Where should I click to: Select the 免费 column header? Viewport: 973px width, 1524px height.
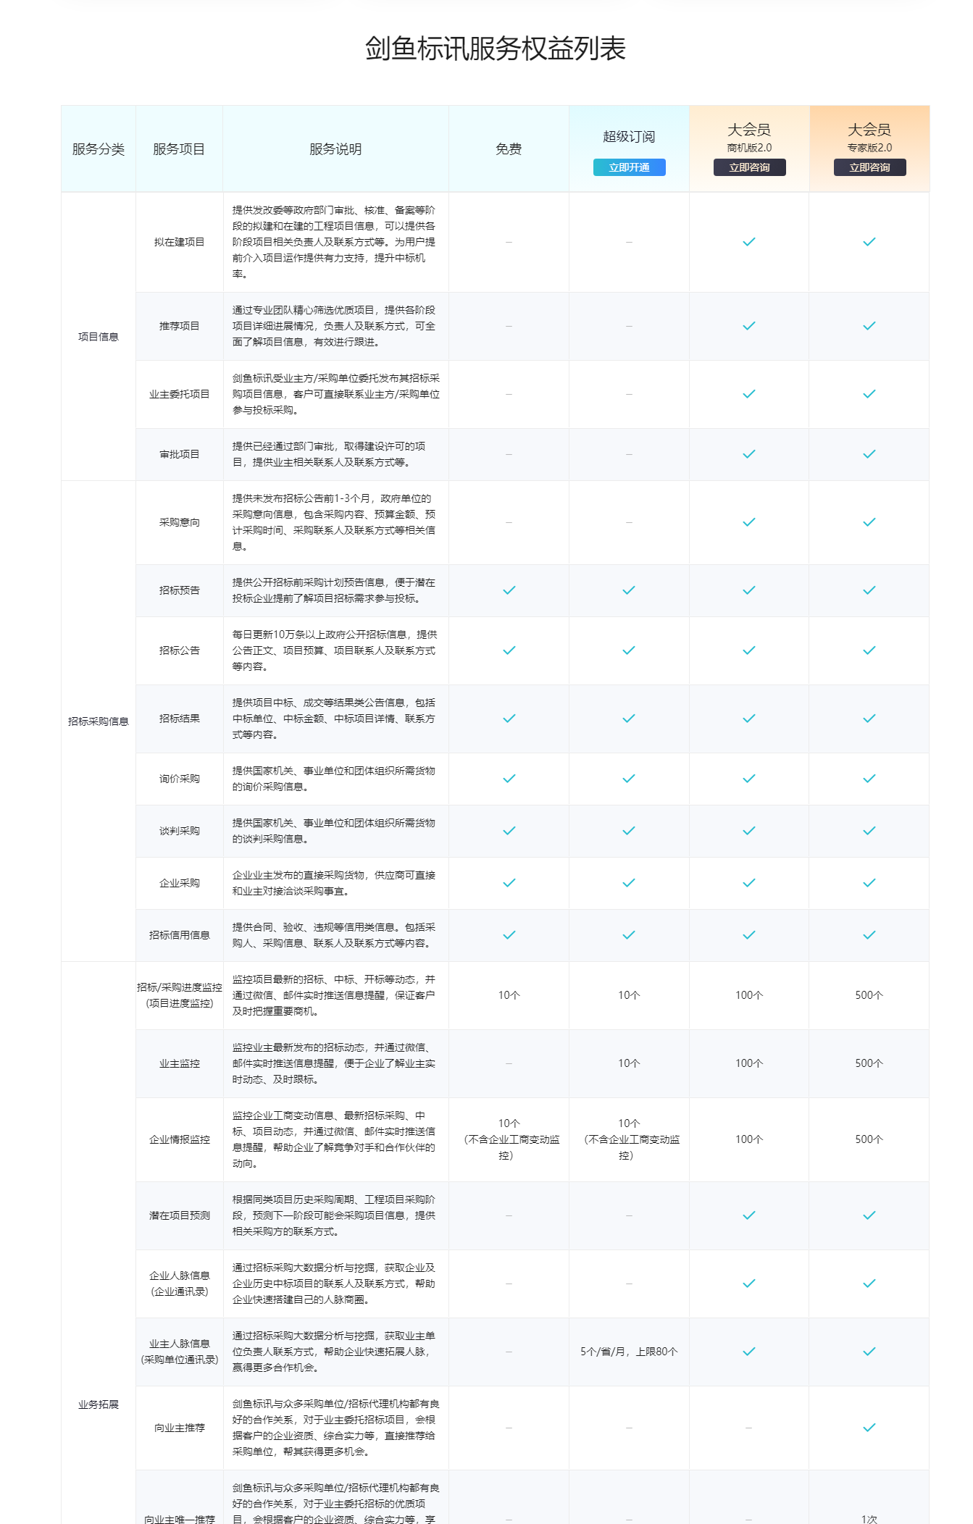(x=509, y=149)
